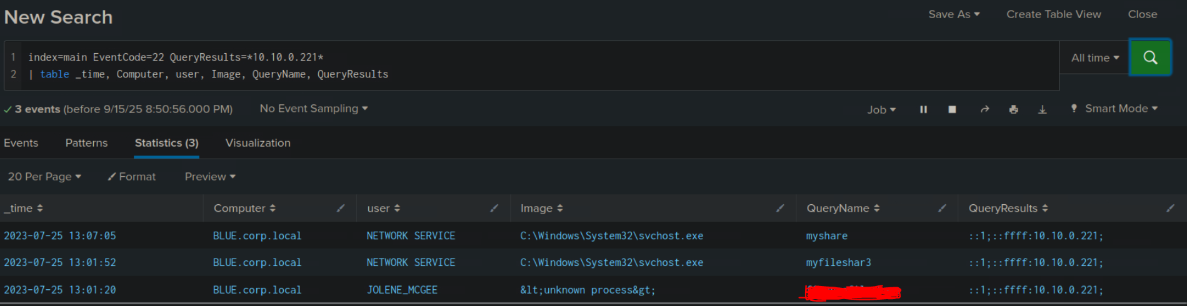The height and width of the screenshot is (306, 1187).
Task: Edit the QueryResults column pencil icon
Action: click(1170, 208)
